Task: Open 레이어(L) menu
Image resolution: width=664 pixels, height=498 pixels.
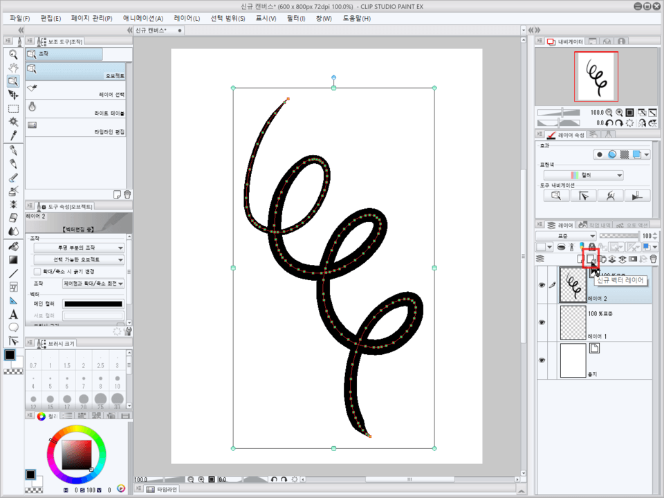Action: (x=187, y=18)
